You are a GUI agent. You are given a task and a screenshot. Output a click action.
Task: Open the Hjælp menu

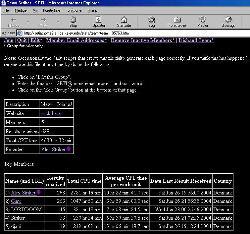pyautogui.click(x=92, y=10)
